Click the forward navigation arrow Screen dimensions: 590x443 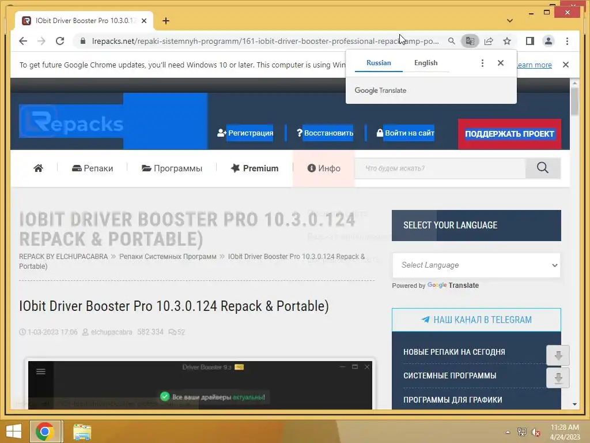point(41,41)
